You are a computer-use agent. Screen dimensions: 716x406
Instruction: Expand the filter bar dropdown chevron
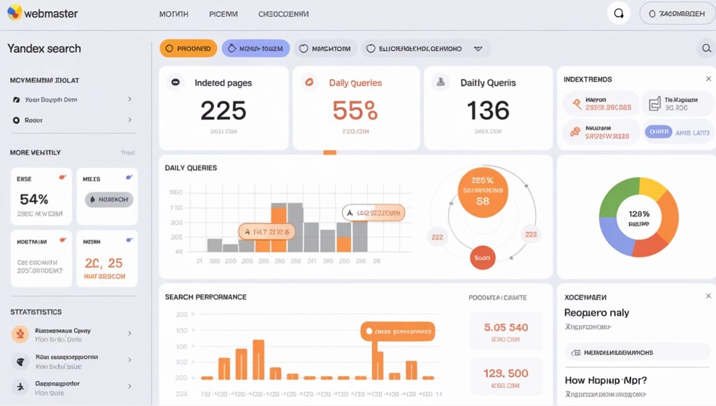478,48
